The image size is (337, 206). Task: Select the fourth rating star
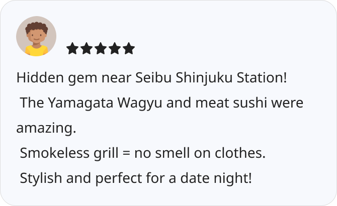tap(115, 48)
